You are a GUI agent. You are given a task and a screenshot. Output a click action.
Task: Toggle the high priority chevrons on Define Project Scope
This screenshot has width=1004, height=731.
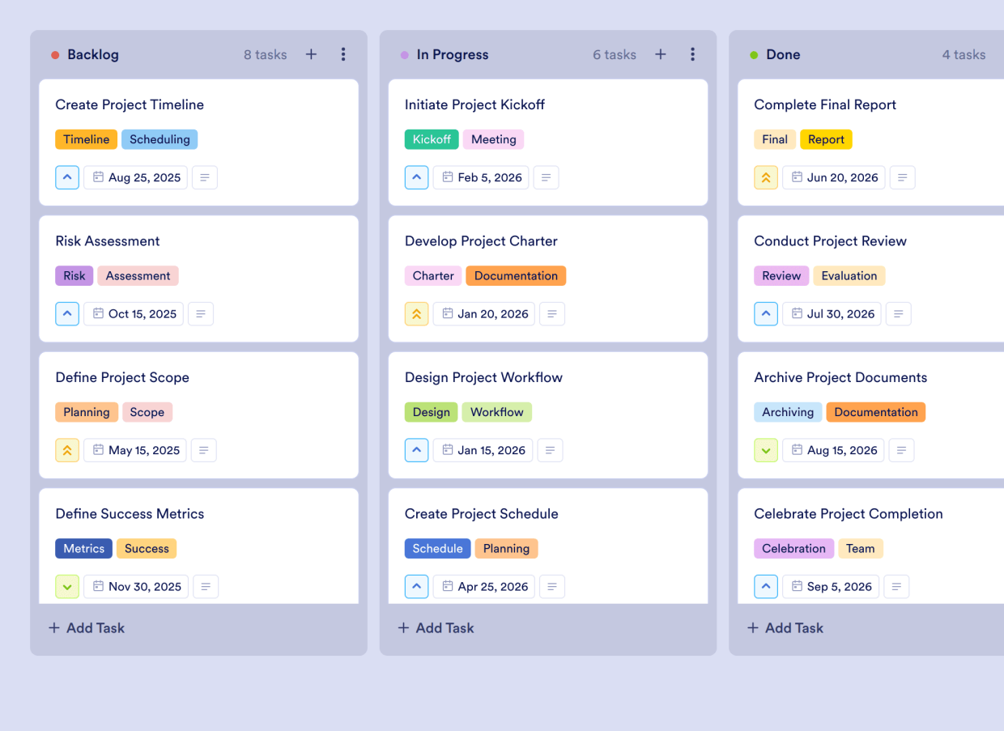point(67,450)
